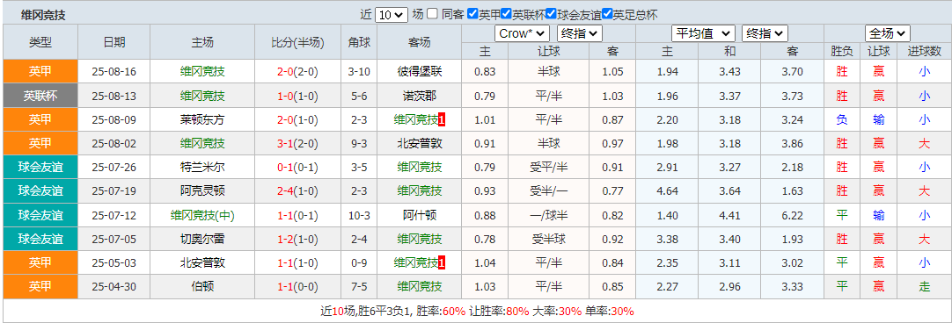Click the odds value 4.64
Viewport: 952px width, 323px height.
tap(667, 191)
